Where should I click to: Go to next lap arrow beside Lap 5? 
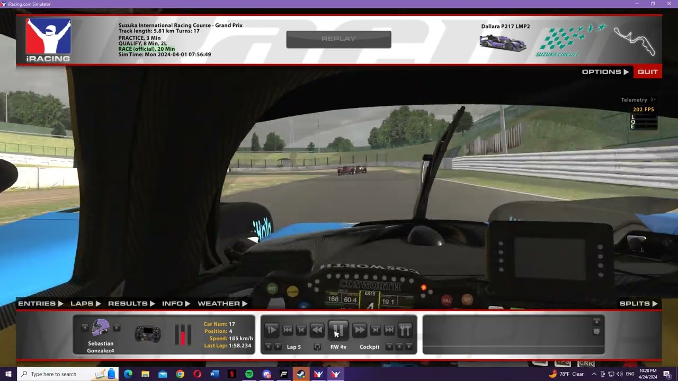278,347
